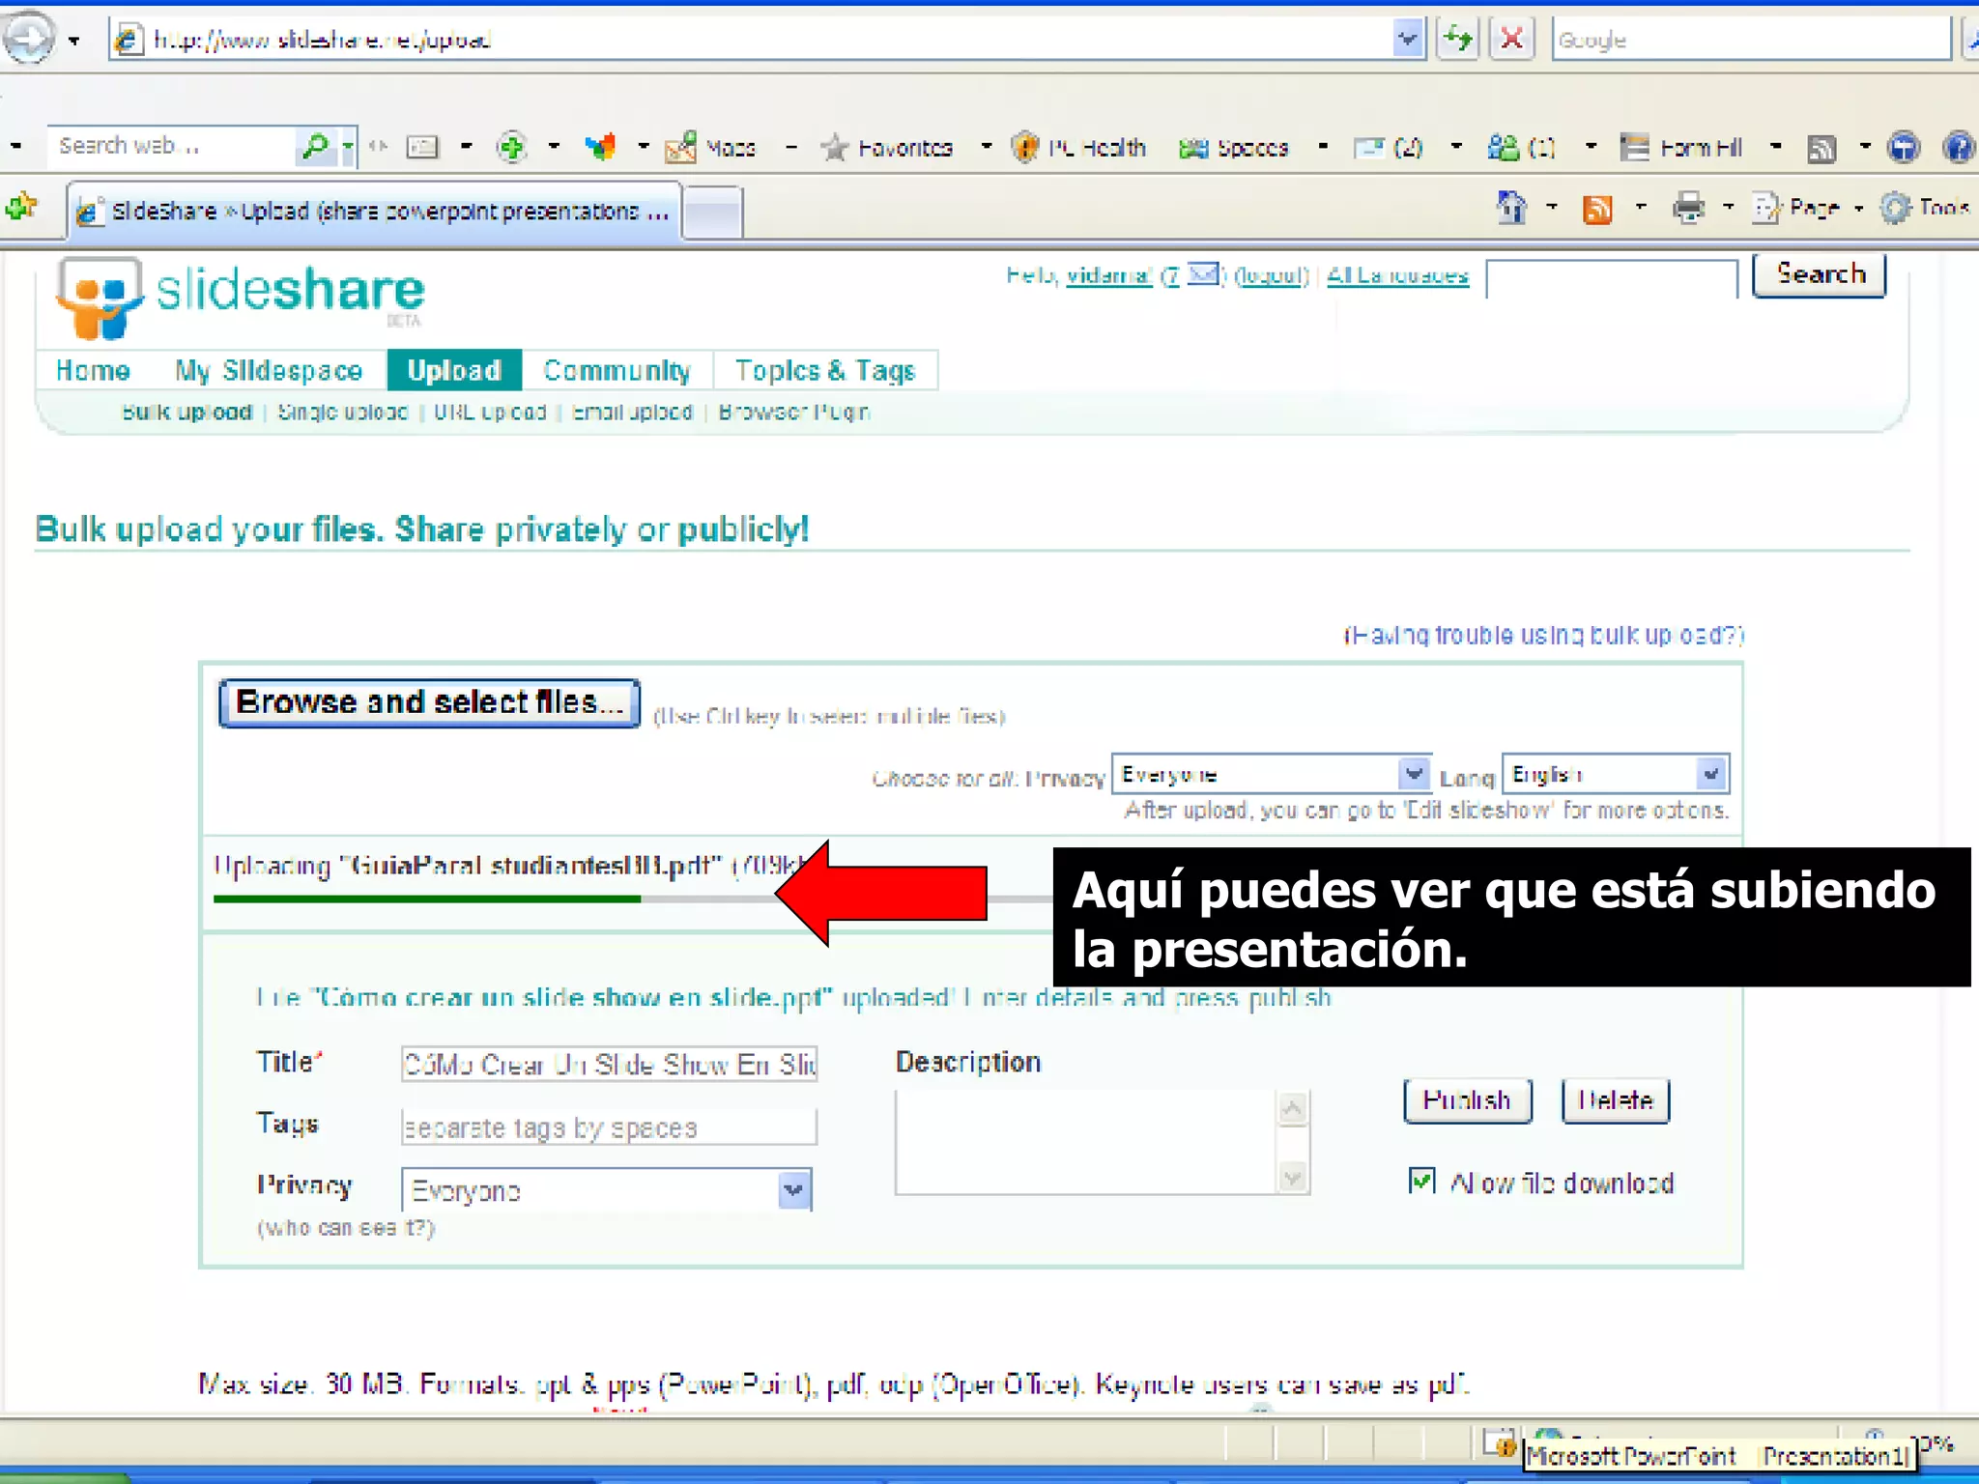Open the Community tab

click(x=617, y=370)
